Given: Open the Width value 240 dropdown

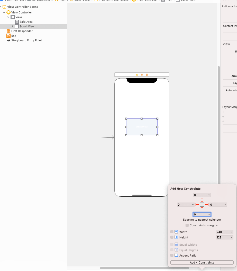Looking at the screenshot, I should [x=232, y=232].
